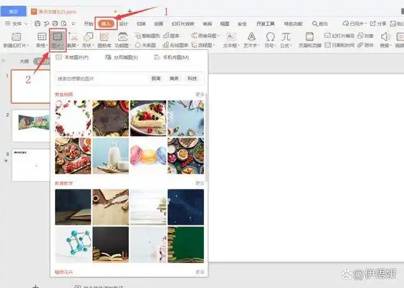Switch to the Insert (插入) tab
The width and height of the screenshot is (404, 288).
[x=106, y=24]
